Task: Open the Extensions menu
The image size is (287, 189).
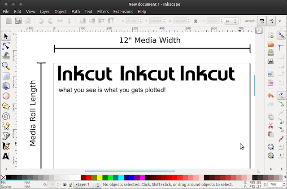Action: point(123,12)
